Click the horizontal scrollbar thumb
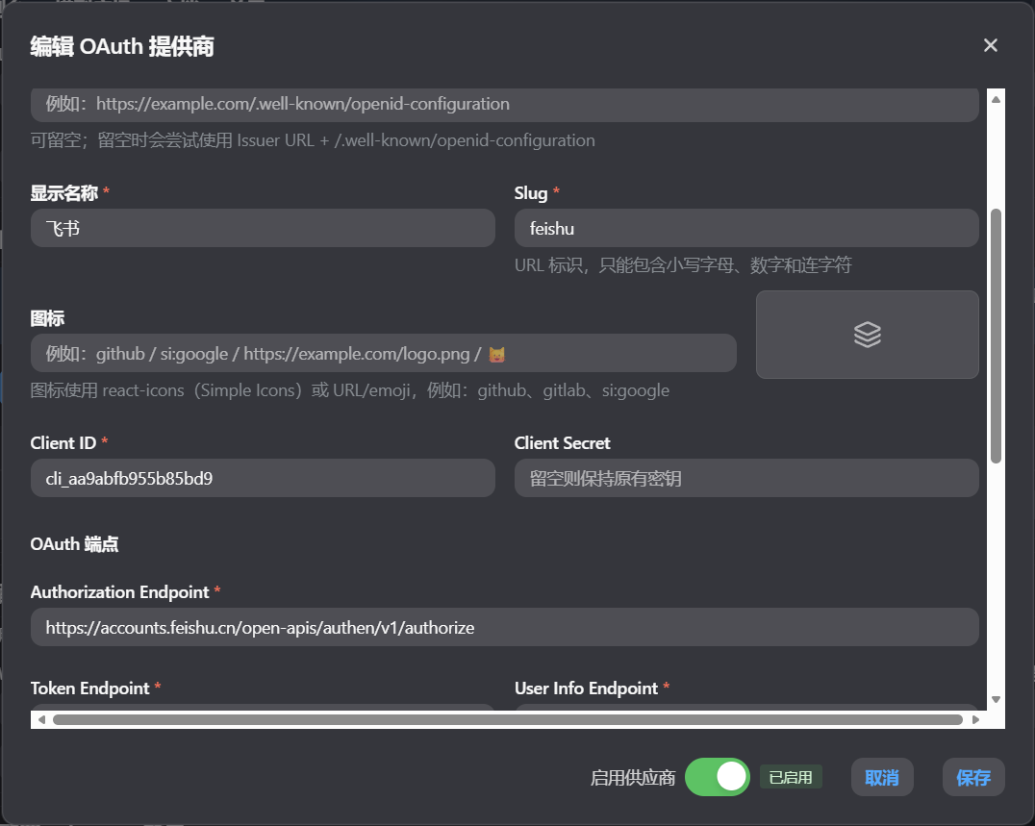This screenshot has height=826, width=1035. tap(508, 719)
